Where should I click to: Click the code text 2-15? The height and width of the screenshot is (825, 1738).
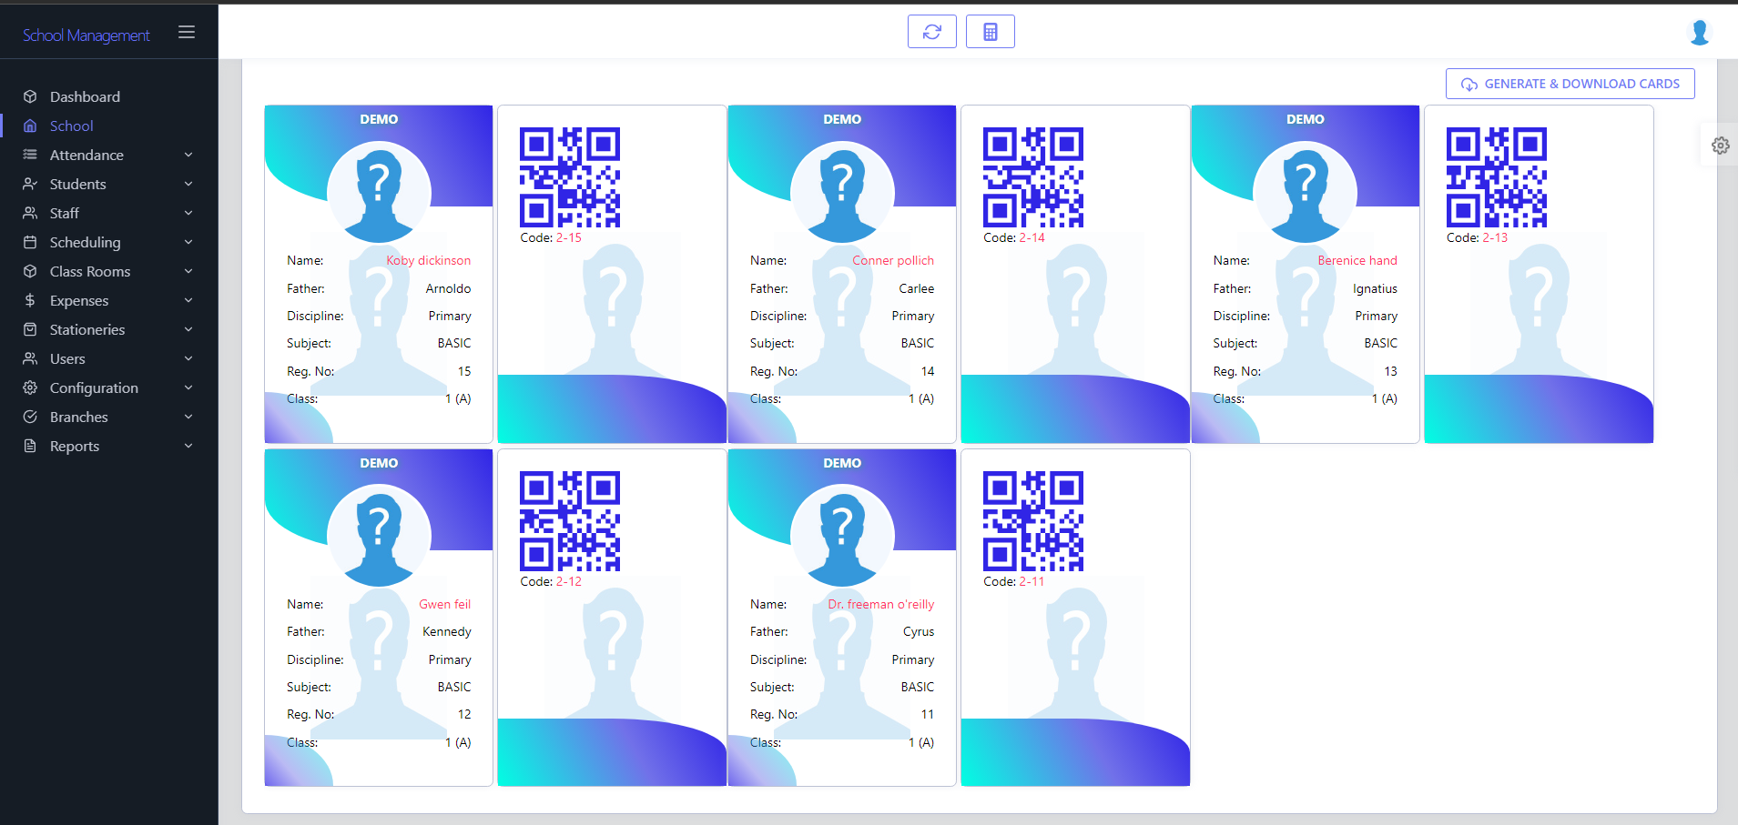[569, 237]
